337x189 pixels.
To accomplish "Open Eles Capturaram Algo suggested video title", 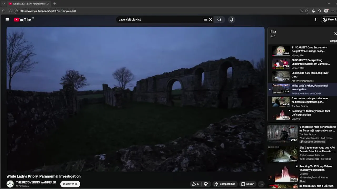I will tap(318, 150).
